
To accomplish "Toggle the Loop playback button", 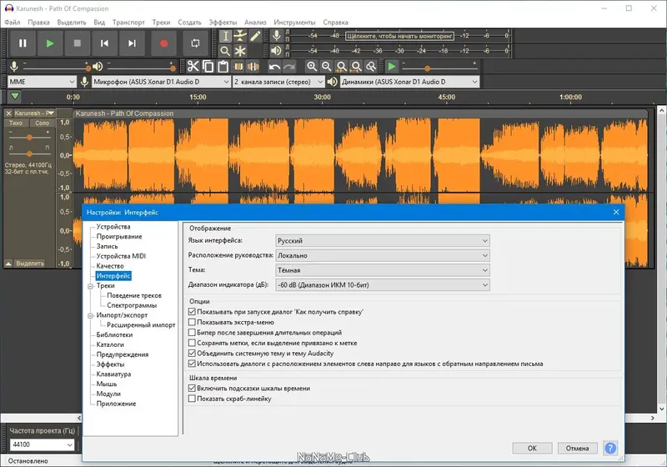I will tap(196, 43).
